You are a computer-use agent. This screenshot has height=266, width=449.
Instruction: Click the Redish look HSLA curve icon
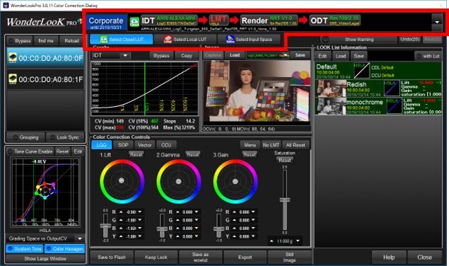(x=392, y=88)
